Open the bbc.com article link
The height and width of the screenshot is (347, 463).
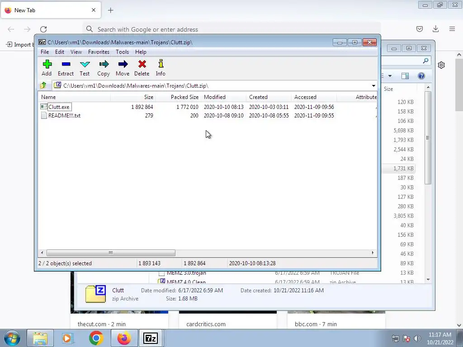tap(316, 324)
